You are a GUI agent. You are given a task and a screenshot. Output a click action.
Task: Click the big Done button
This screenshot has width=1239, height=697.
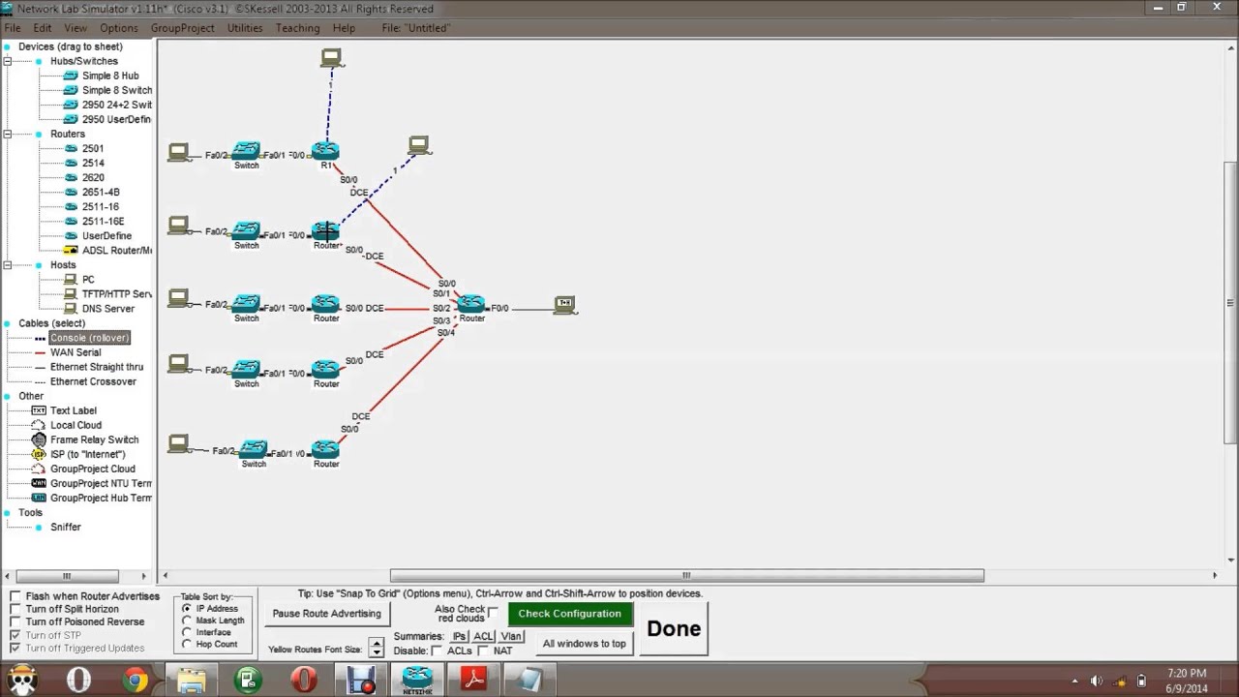click(x=674, y=628)
